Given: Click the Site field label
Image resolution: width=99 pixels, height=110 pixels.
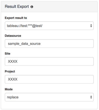Looking at the screenshot, I should (x=8, y=54).
